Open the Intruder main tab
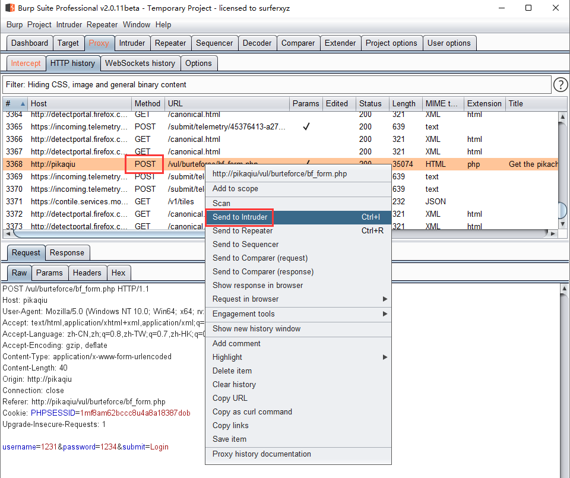Image resolution: width=570 pixels, height=478 pixels. (x=132, y=43)
